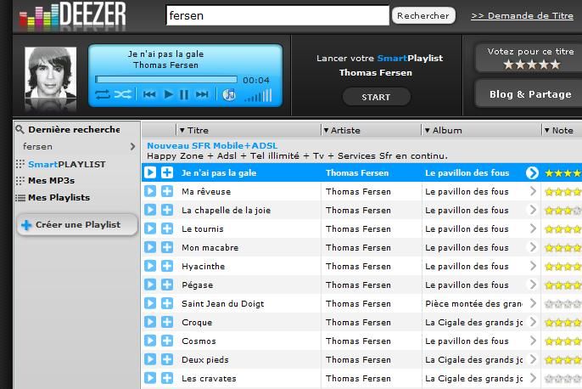The height and width of the screenshot is (389, 582).
Task: Skip to previous track in player
Action: click(x=149, y=95)
